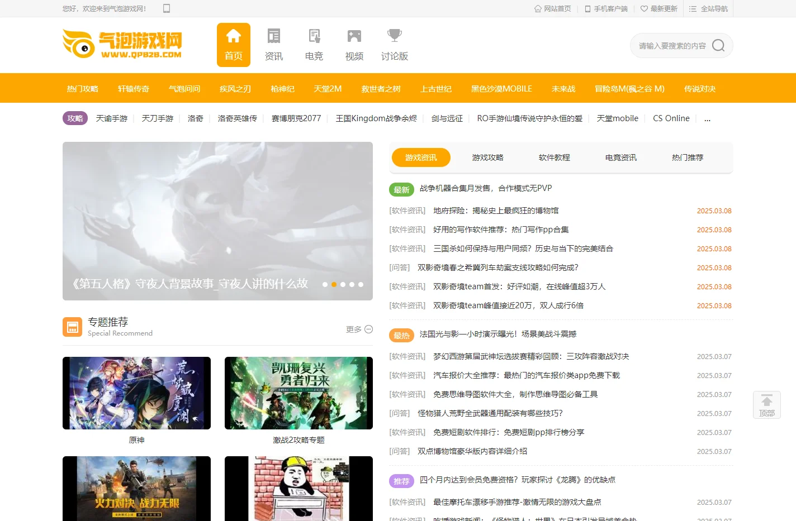The image size is (796, 521).
Task: Open article 三国杀如何保持与用户同频
Action: pyautogui.click(x=523, y=248)
